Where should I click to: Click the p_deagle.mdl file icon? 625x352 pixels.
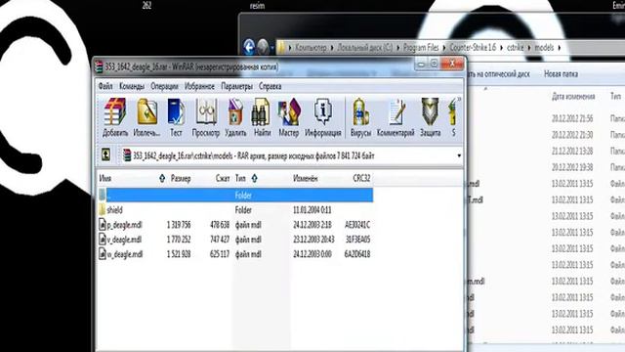pyautogui.click(x=102, y=224)
